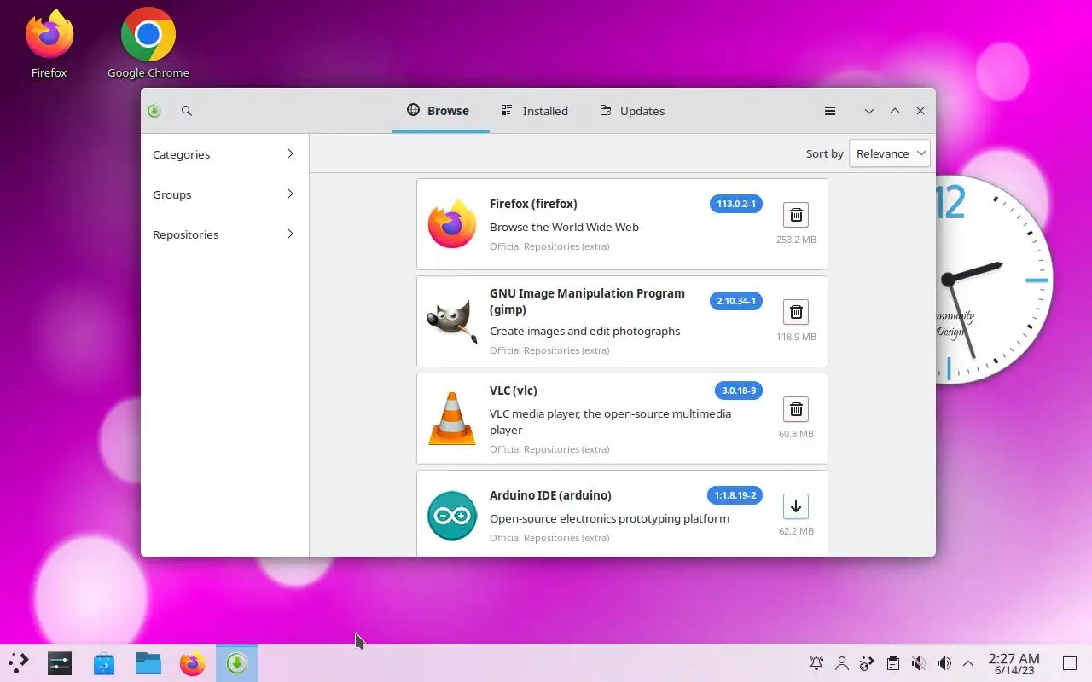Click the muted microphone icon in the tray
The image size is (1092, 682).
[x=918, y=663]
